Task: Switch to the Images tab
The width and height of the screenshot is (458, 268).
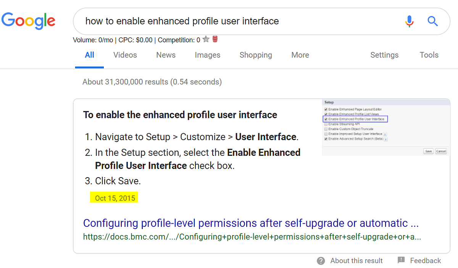Action: [207, 55]
